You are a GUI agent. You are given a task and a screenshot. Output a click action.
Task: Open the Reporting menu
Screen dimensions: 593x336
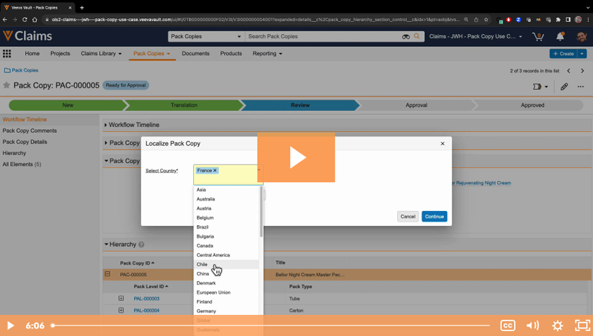pos(267,54)
